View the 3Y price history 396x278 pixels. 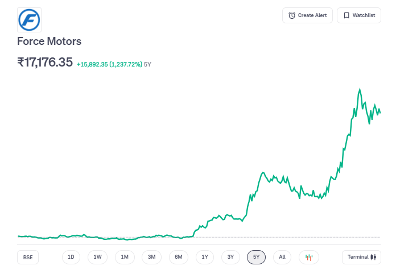click(230, 257)
